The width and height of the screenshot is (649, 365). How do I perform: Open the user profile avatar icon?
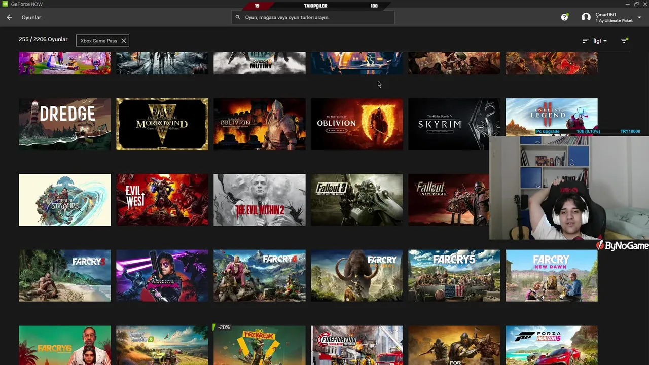click(x=586, y=17)
